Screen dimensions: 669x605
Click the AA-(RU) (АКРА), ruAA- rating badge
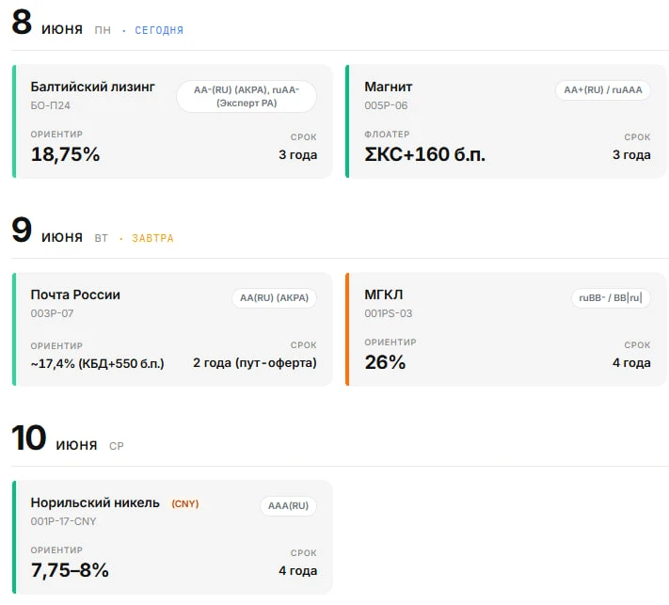tap(247, 96)
